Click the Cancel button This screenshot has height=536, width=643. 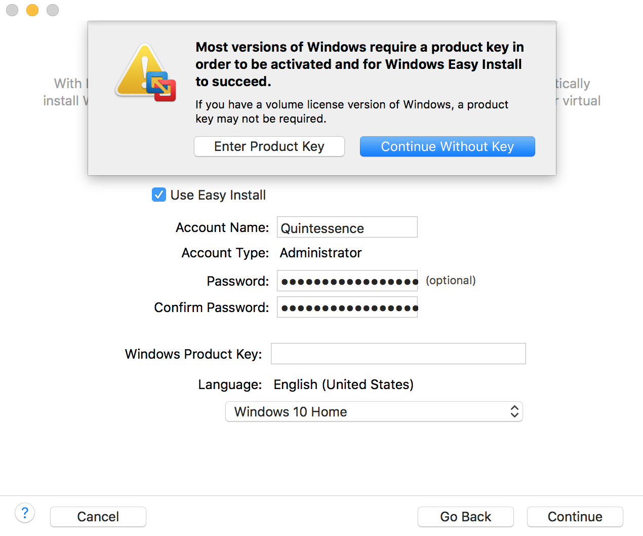coord(98,517)
